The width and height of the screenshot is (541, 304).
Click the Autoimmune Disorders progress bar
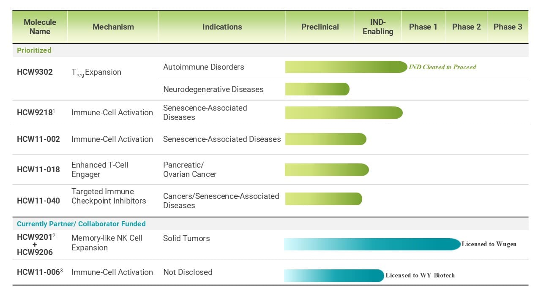click(346, 67)
